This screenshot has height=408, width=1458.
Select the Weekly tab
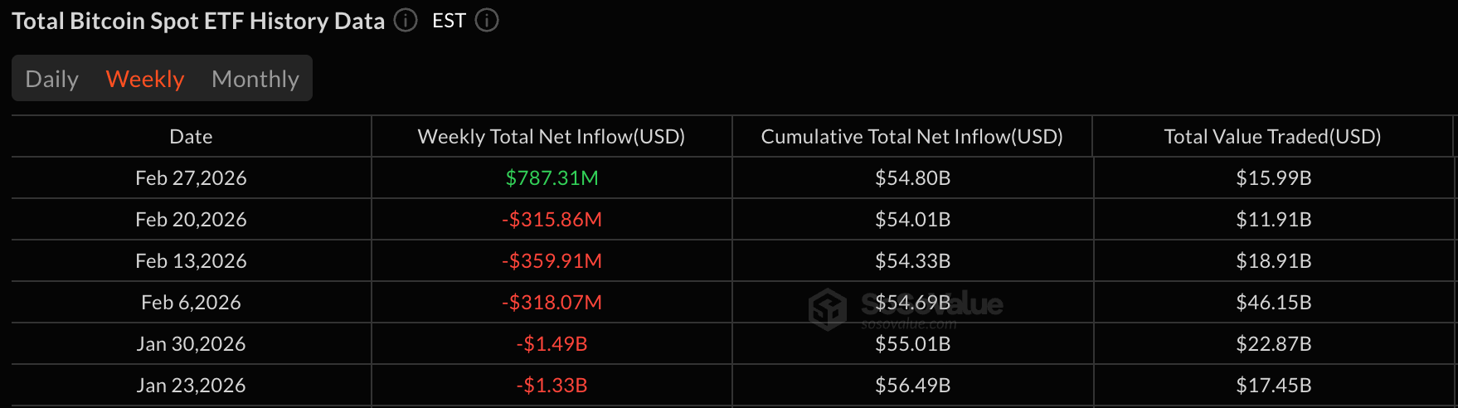coord(145,79)
